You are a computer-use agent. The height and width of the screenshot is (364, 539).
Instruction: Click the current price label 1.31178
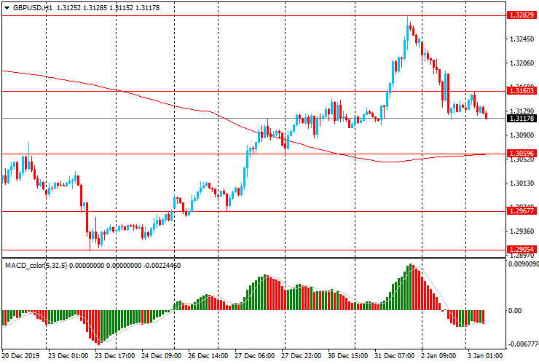(522, 118)
